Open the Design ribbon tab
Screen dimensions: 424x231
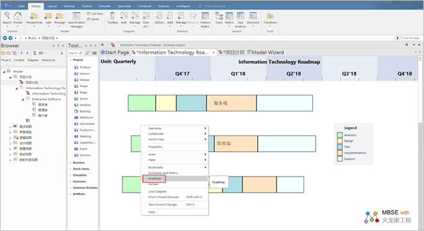click(x=36, y=6)
